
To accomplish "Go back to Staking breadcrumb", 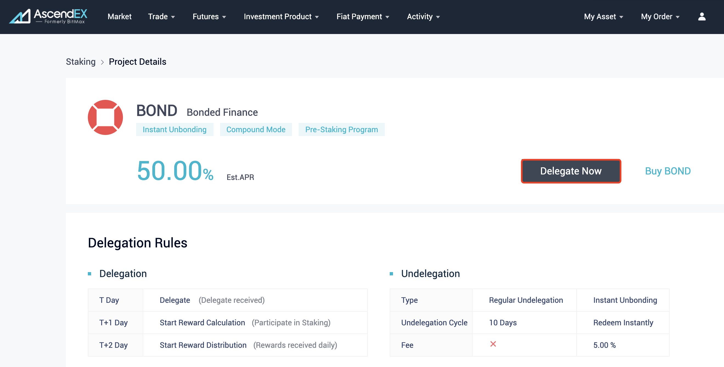I will click(x=81, y=62).
